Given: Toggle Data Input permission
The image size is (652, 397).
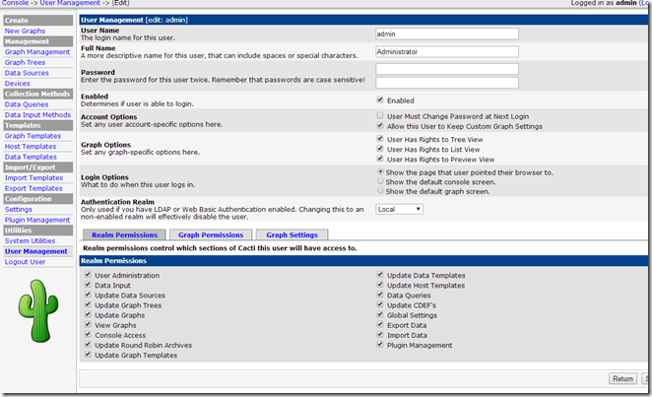Looking at the screenshot, I should [88, 285].
